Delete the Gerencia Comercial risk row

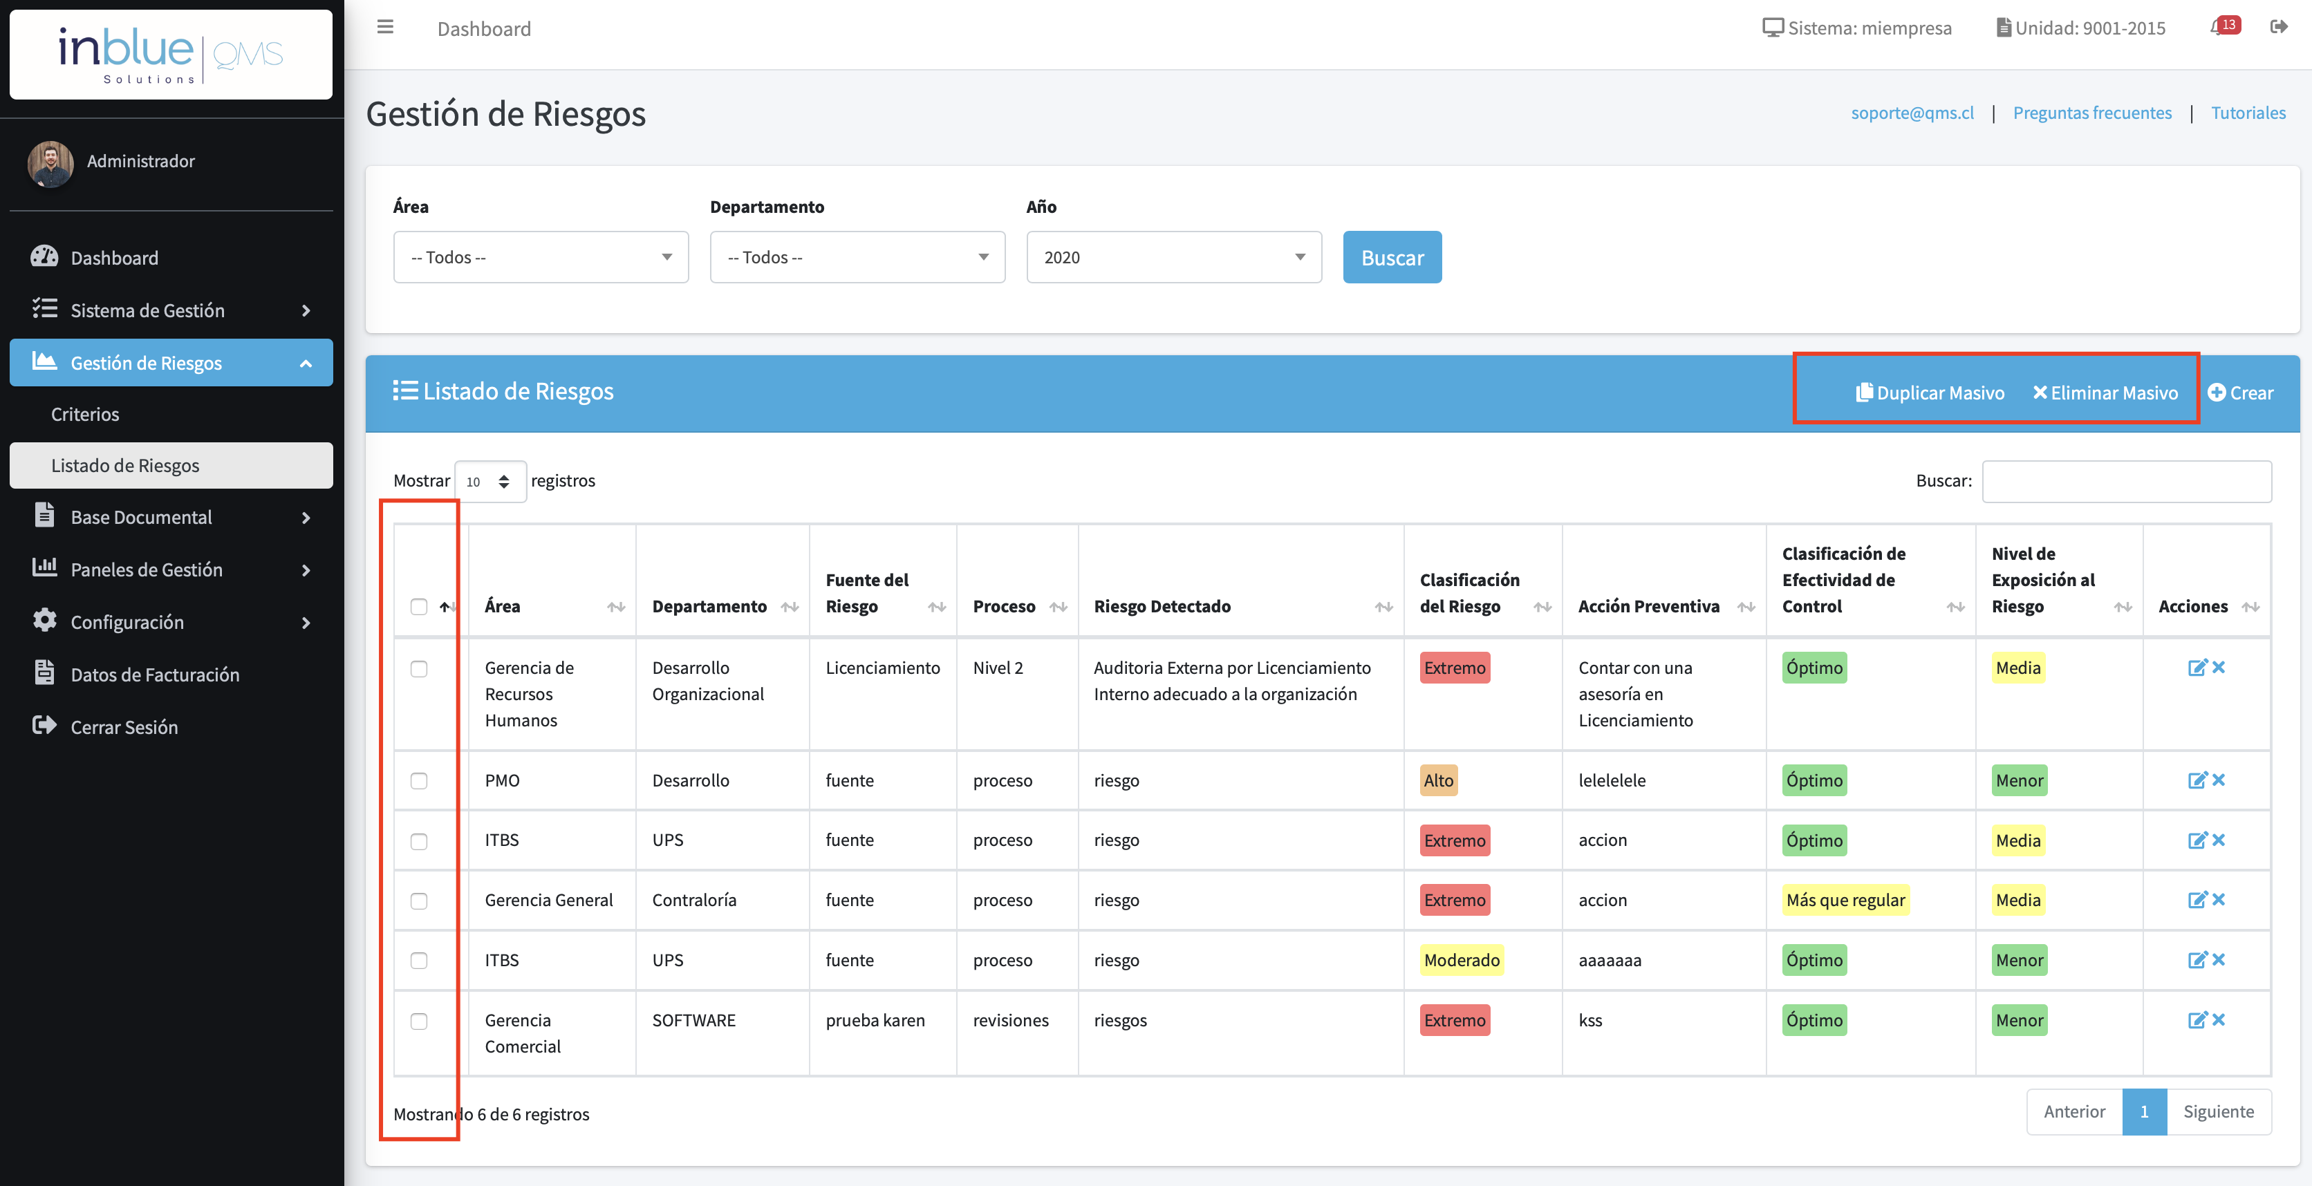point(2219,1019)
